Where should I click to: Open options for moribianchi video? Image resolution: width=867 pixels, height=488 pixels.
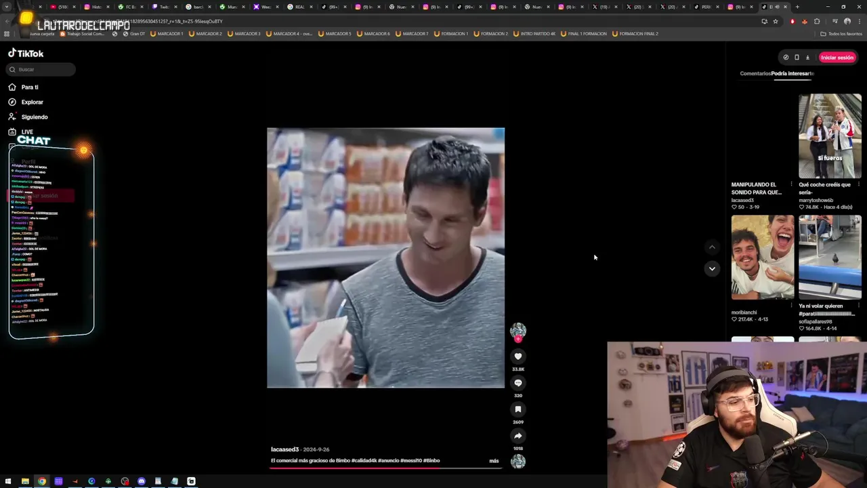point(791,306)
